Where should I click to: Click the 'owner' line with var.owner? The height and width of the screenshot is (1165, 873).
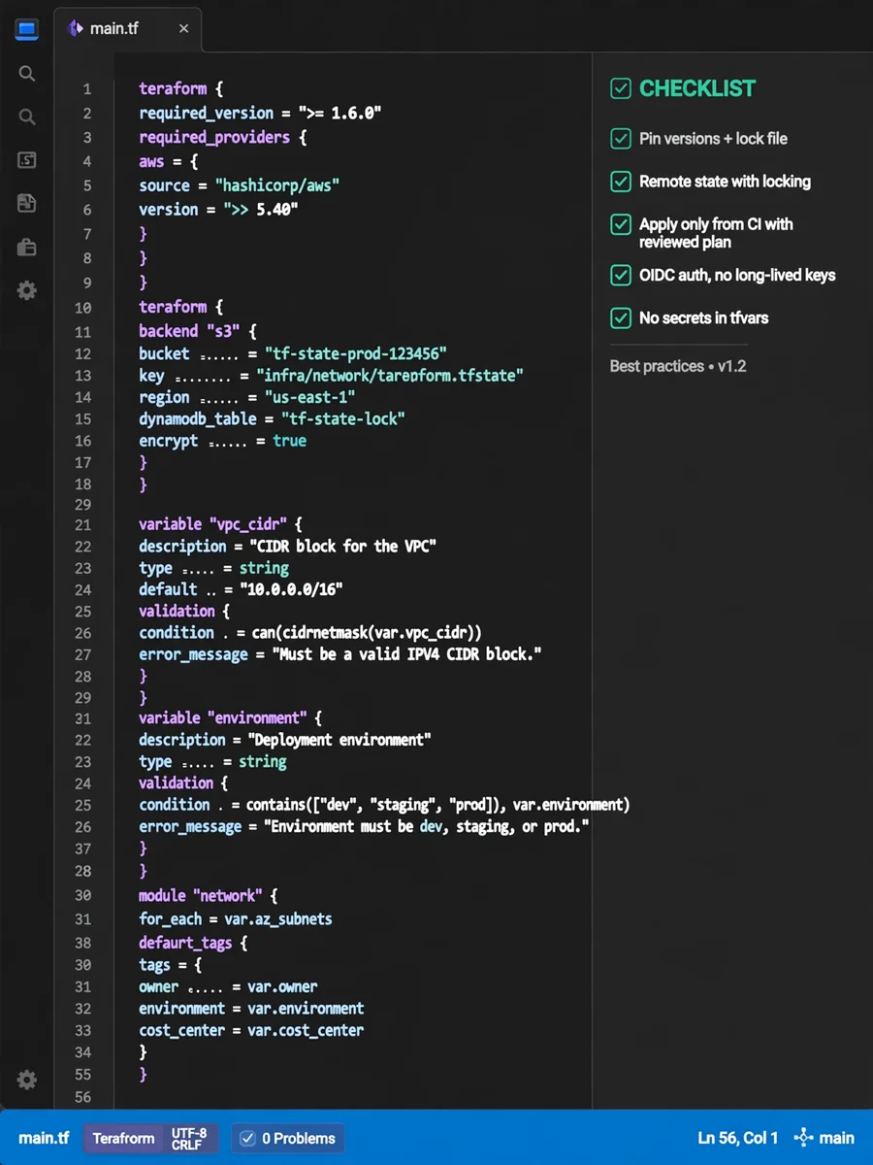[x=228, y=986]
